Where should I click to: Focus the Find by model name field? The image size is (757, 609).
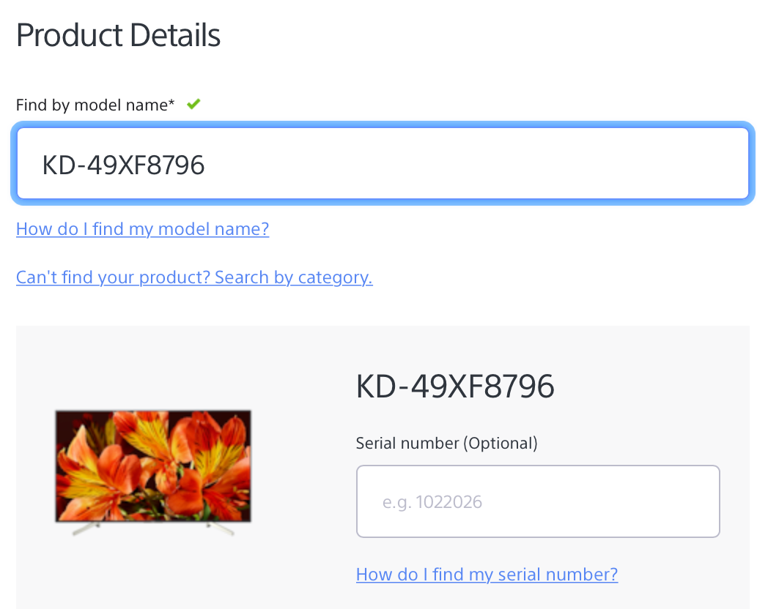[x=381, y=164]
